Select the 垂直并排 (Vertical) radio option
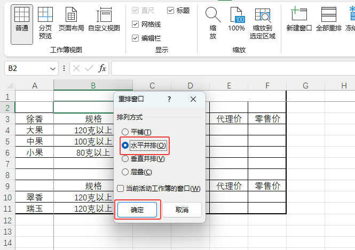 click(125, 159)
